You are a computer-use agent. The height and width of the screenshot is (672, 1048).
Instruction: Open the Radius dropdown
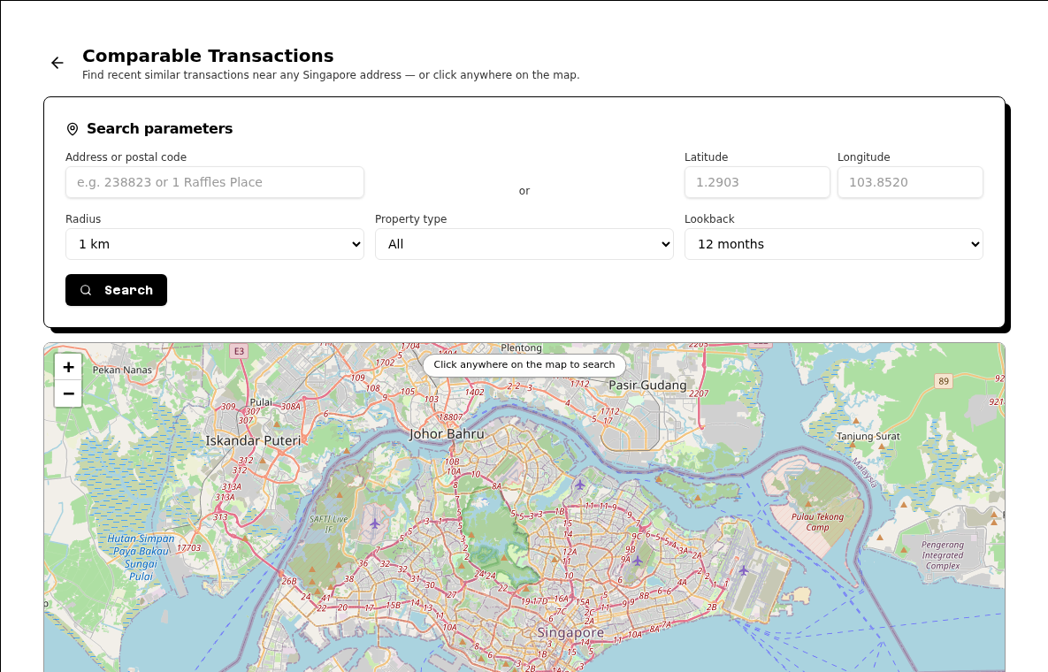(x=215, y=244)
